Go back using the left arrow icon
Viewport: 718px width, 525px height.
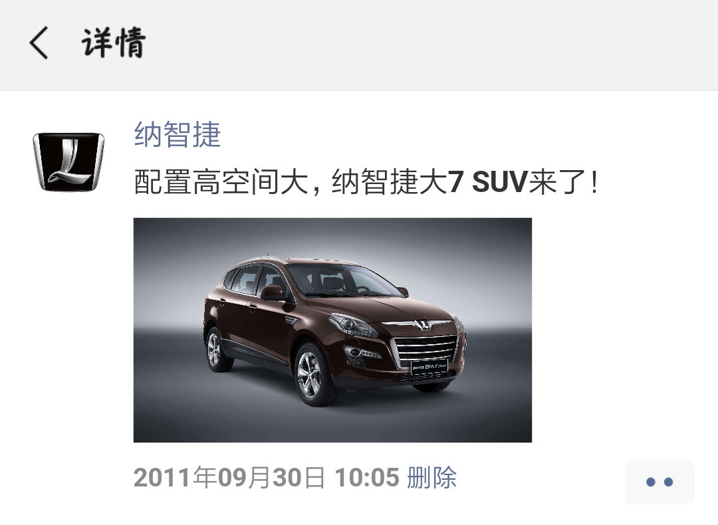(x=39, y=43)
